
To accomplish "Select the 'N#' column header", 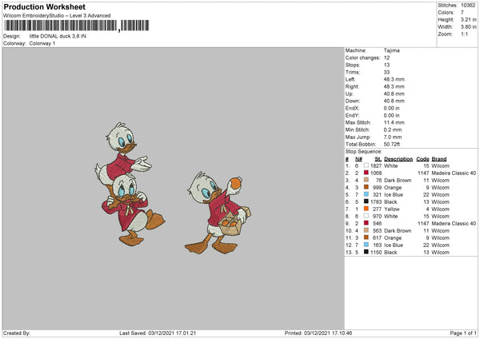I will tap(358, 159).
